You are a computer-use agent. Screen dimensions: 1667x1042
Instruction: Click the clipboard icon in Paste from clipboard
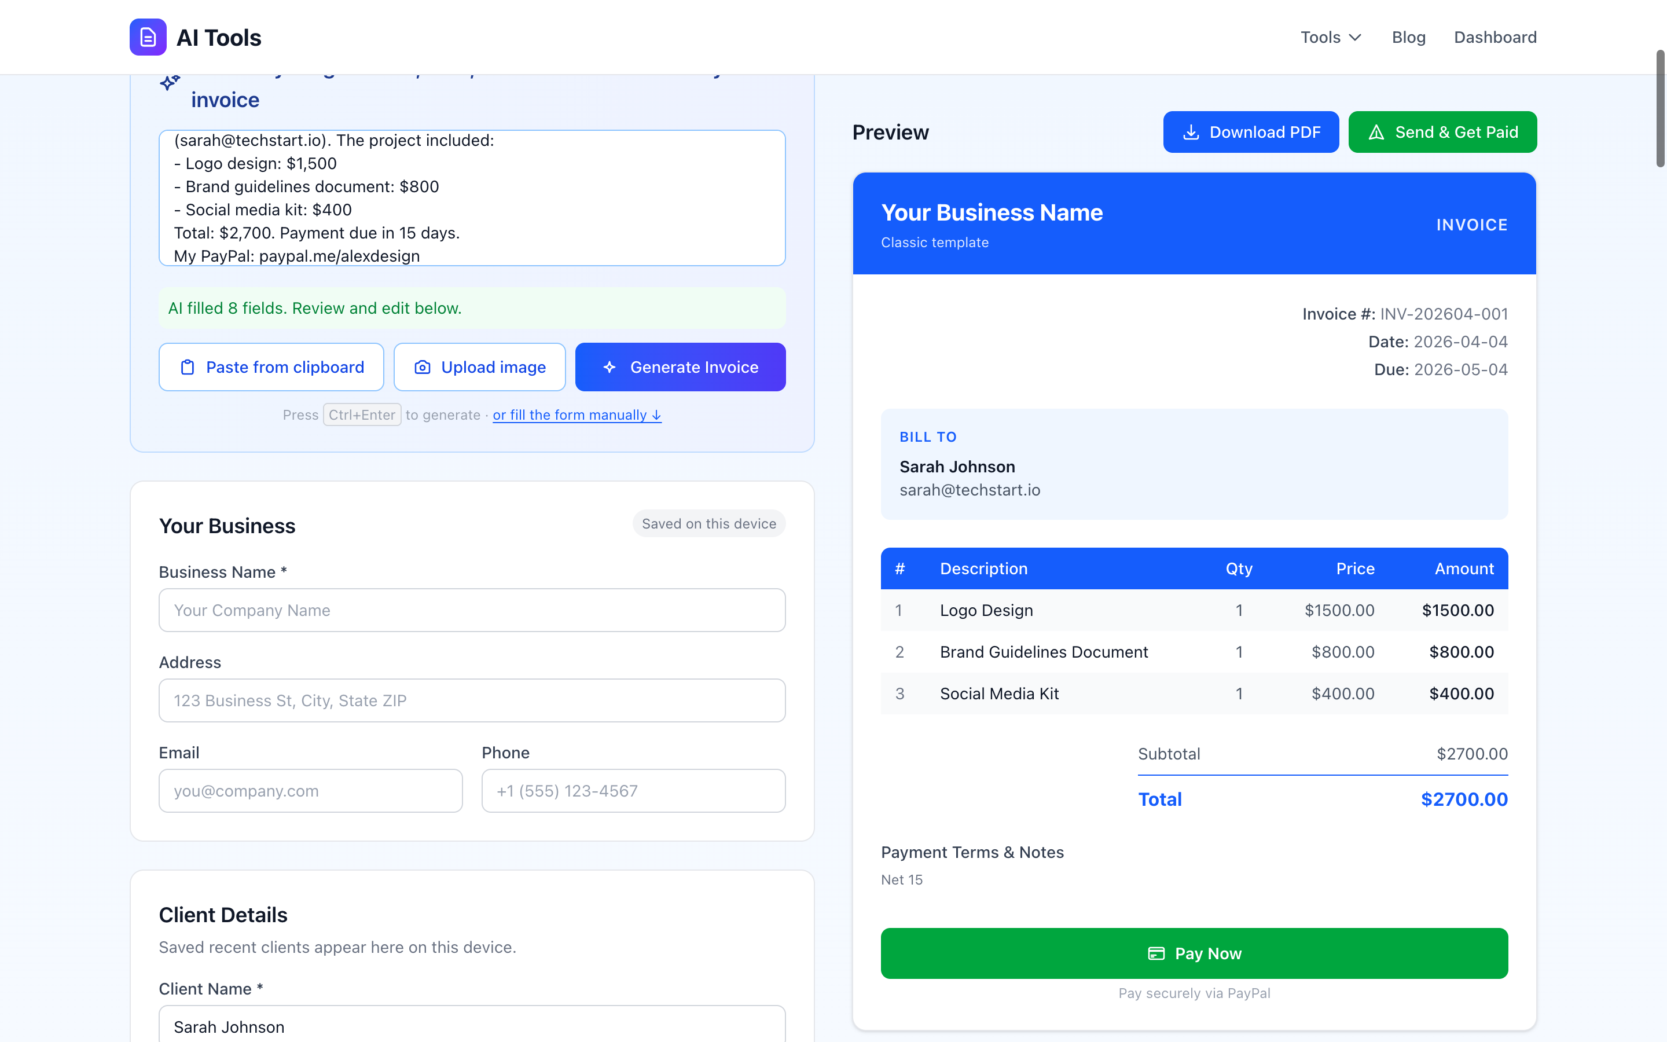(x=189, y=366)
